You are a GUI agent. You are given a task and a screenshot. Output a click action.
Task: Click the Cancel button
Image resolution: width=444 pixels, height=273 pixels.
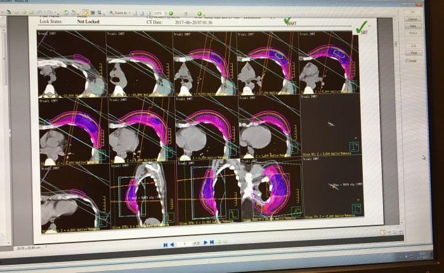pos(412,19)
